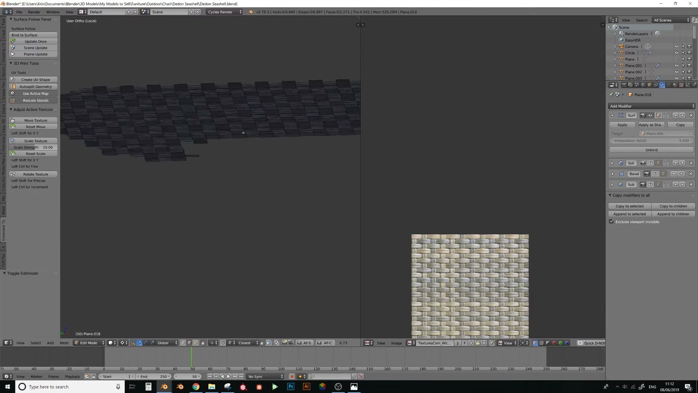Open the Edit Mode dropdown

pyautogui.click(x=89, y=343)
